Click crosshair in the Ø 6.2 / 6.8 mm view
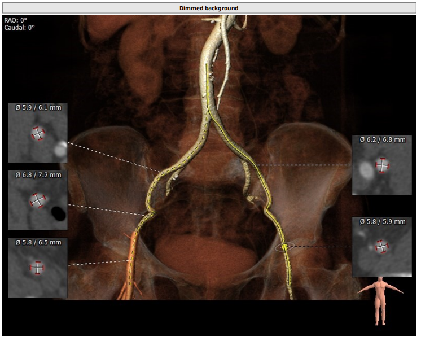421x341 pixels. [382, 165]
